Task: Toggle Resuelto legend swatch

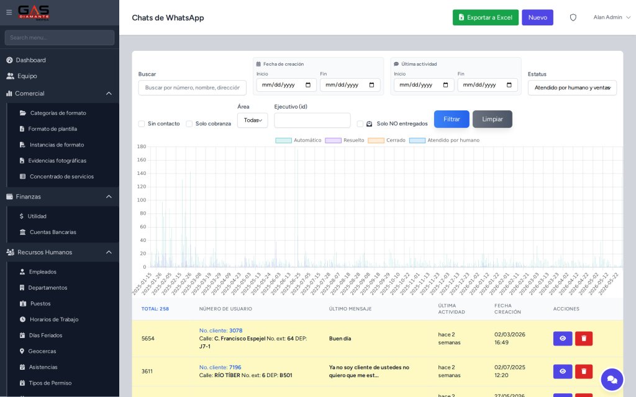Action: (x=333, y=141)
